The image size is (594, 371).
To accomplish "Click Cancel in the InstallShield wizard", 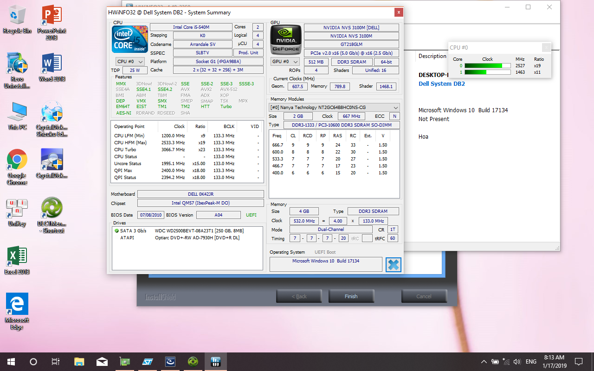I will pos(424,296).
